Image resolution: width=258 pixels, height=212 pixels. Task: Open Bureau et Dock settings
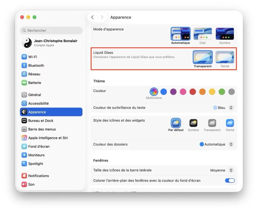click(x=39, y=120)
